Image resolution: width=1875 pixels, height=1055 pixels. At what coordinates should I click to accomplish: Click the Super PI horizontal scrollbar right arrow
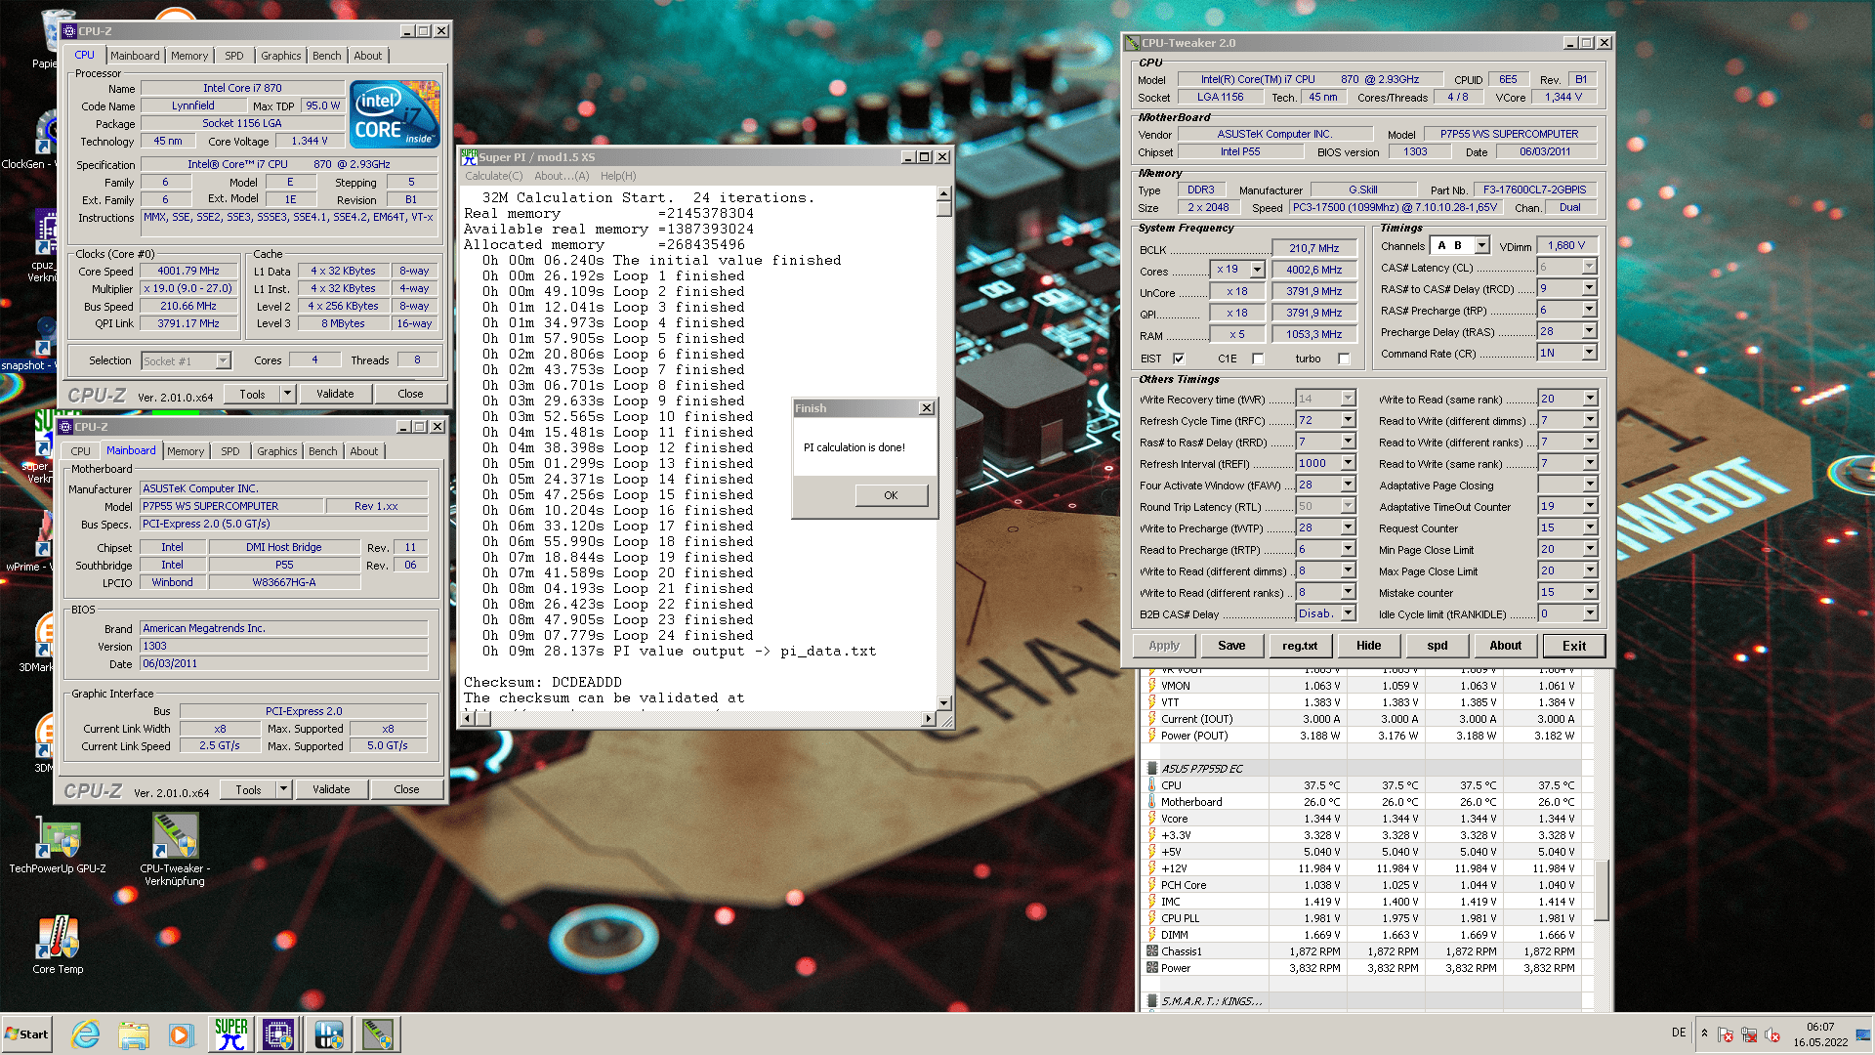(928, 719)
